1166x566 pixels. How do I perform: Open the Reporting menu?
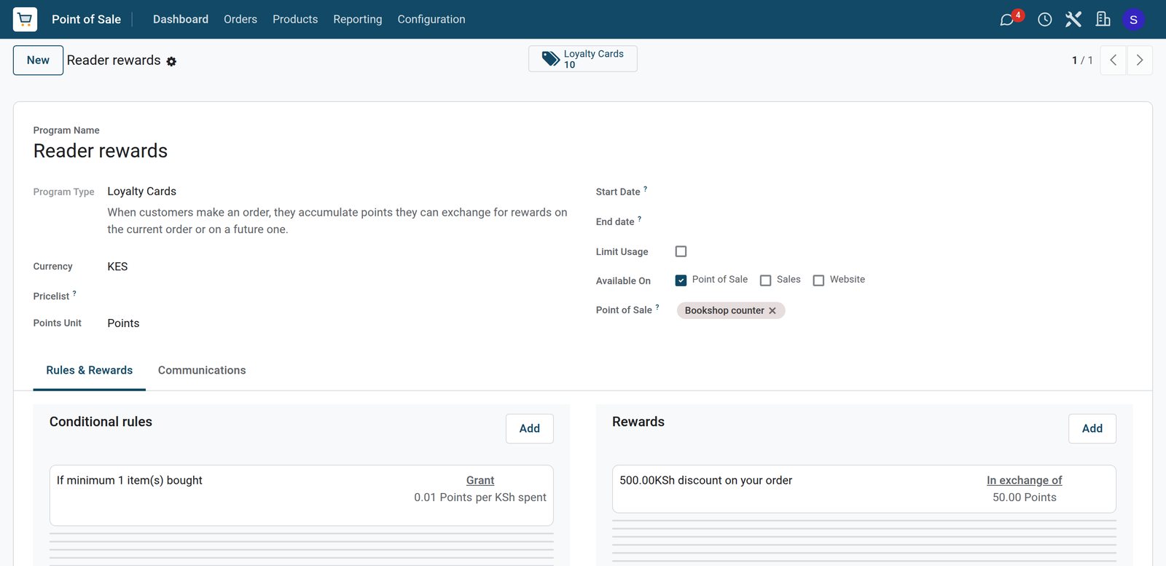coord(358,20)
